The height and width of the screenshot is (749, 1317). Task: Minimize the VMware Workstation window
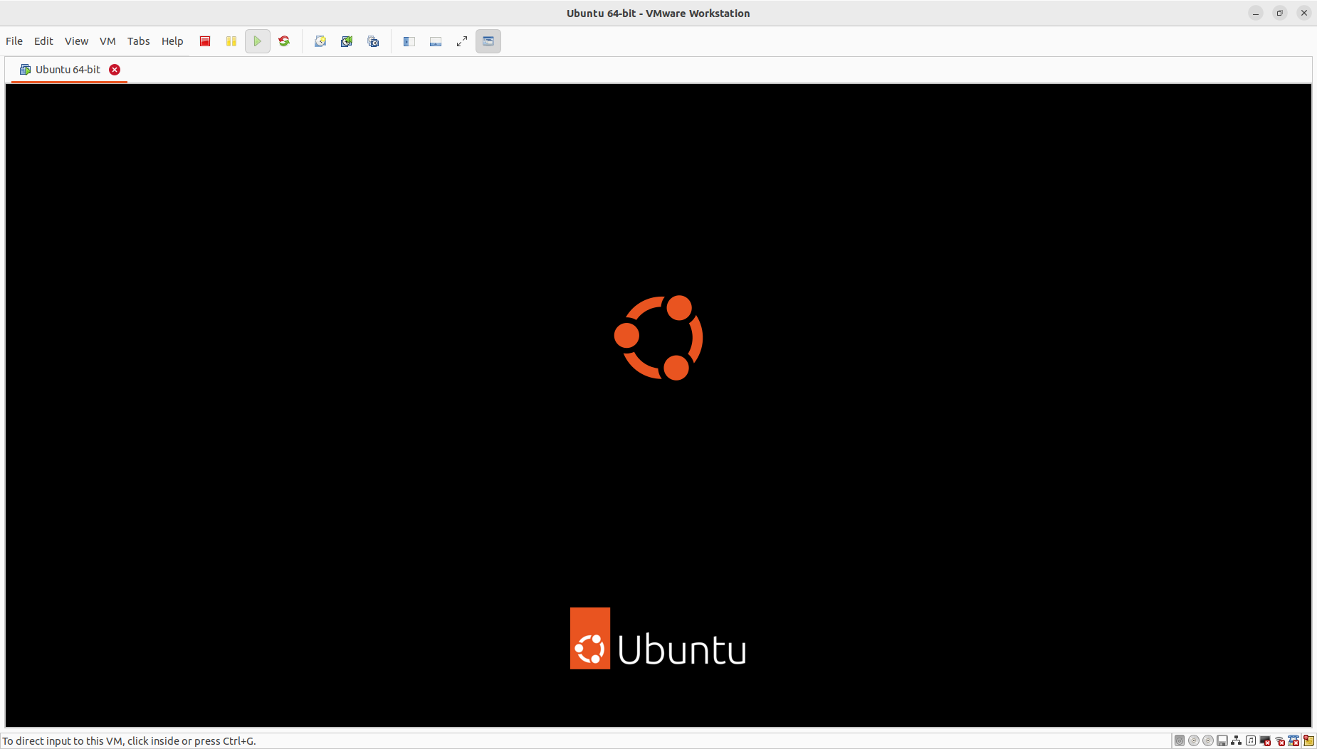click(x=1256, y=13)
